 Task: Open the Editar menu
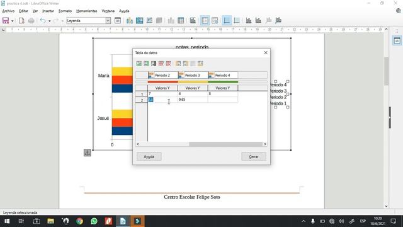23,11
